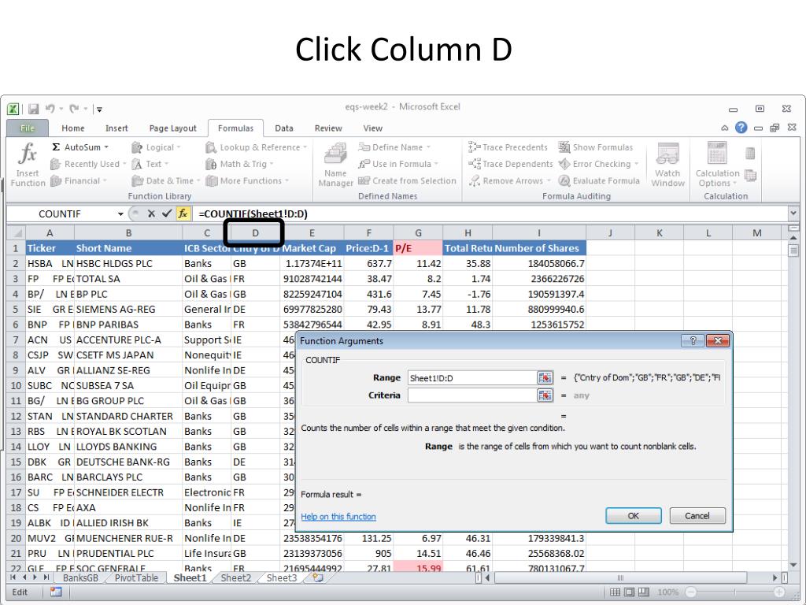Open Customize Quick Access Toolbar dropdown
806x605 pixels.
pos(99,109)
